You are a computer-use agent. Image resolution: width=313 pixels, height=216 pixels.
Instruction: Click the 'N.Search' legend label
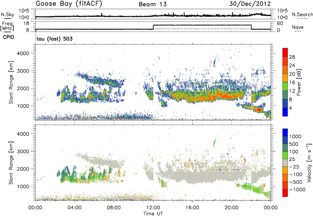pyautogui.click(x=302, y=14)
